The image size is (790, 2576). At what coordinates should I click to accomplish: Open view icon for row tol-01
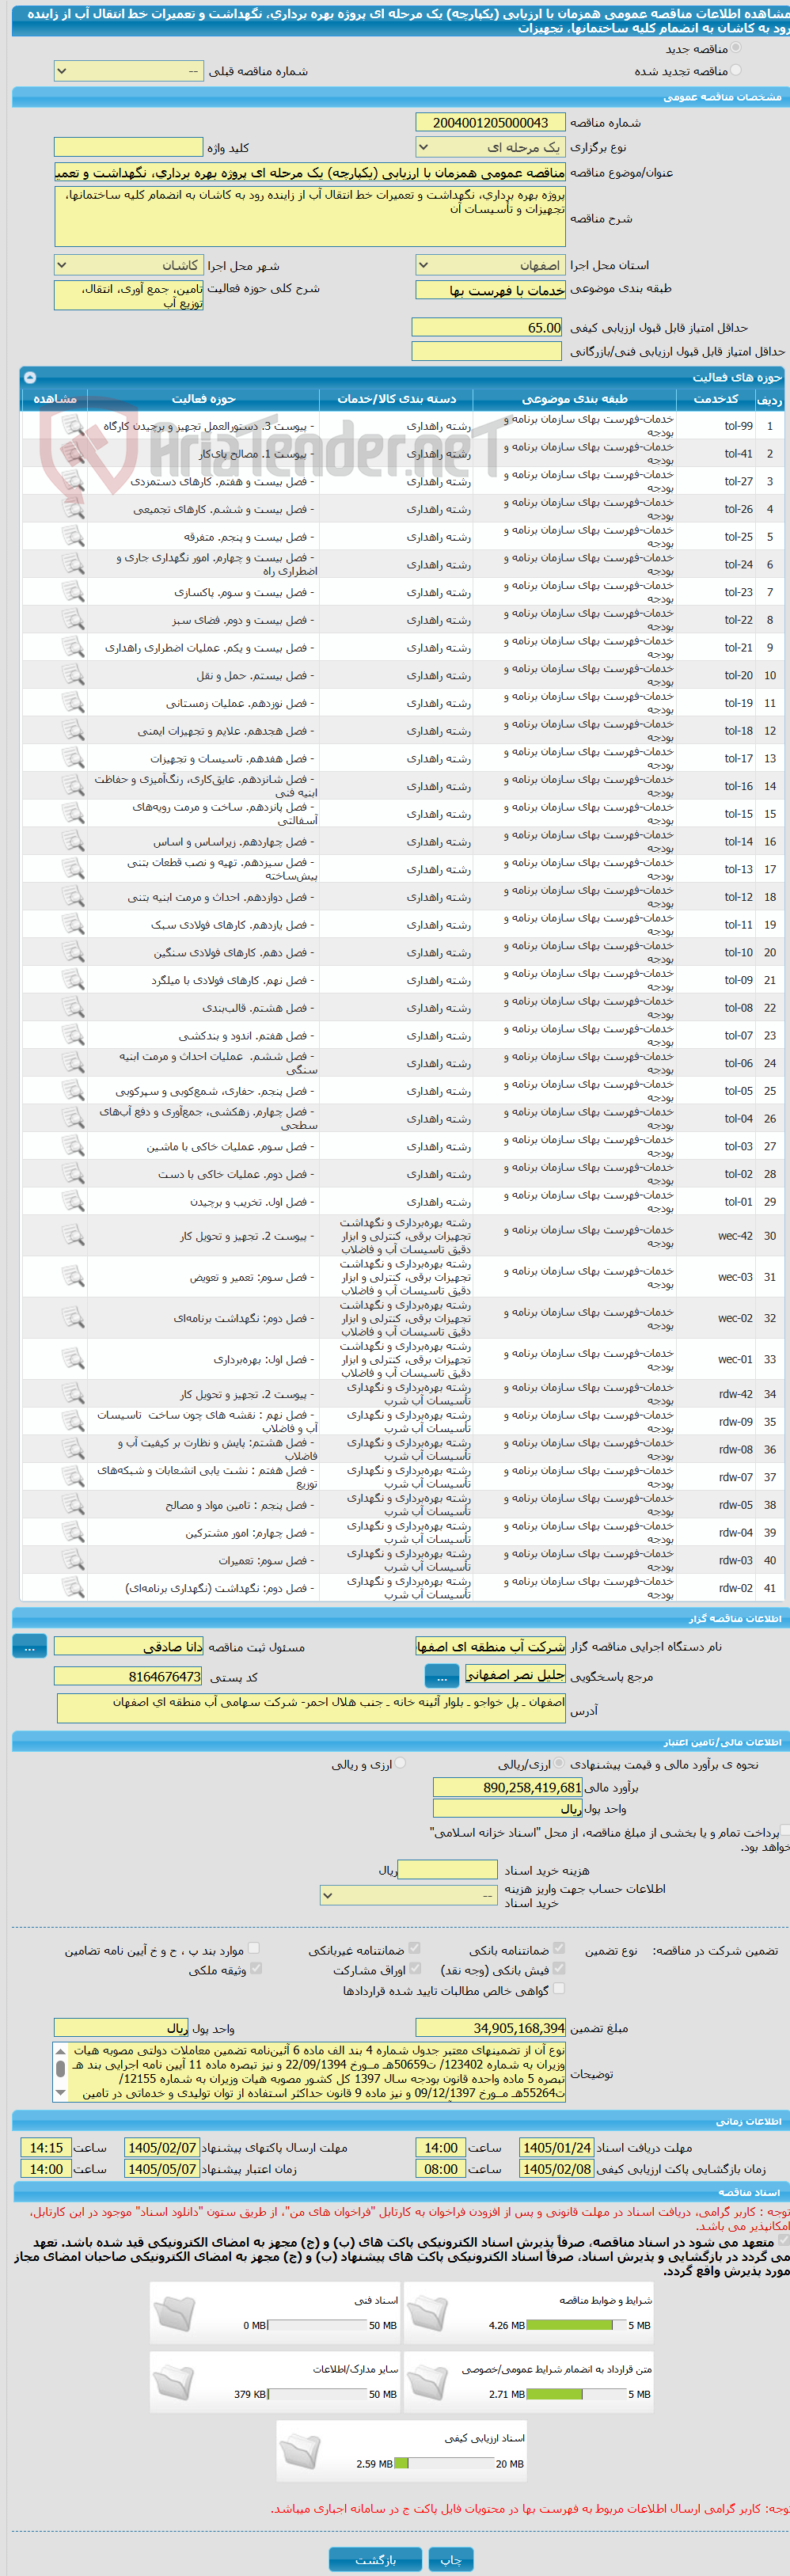pyautogui.click(x=72, y=1201)
